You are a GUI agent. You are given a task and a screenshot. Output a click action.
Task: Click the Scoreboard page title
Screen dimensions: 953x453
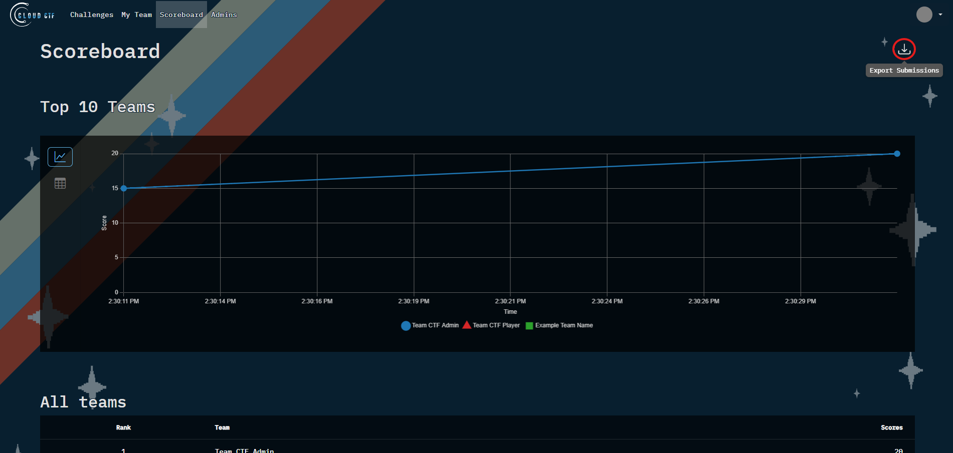[x=100, y=52]
